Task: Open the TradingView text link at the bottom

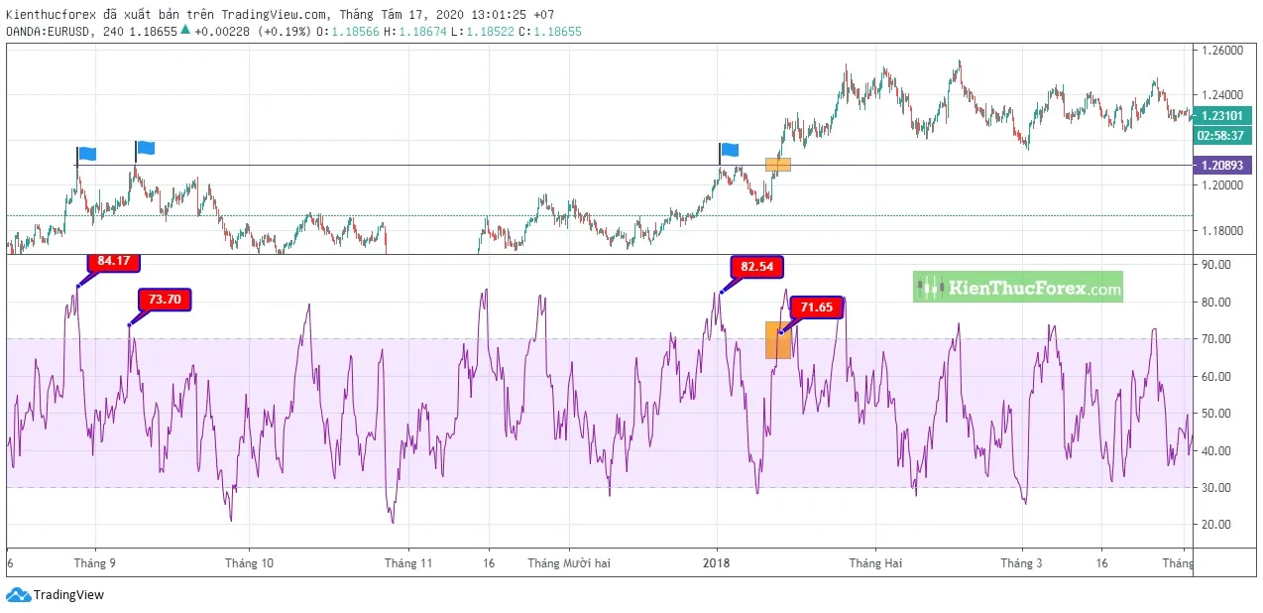Action: (68, 595)
